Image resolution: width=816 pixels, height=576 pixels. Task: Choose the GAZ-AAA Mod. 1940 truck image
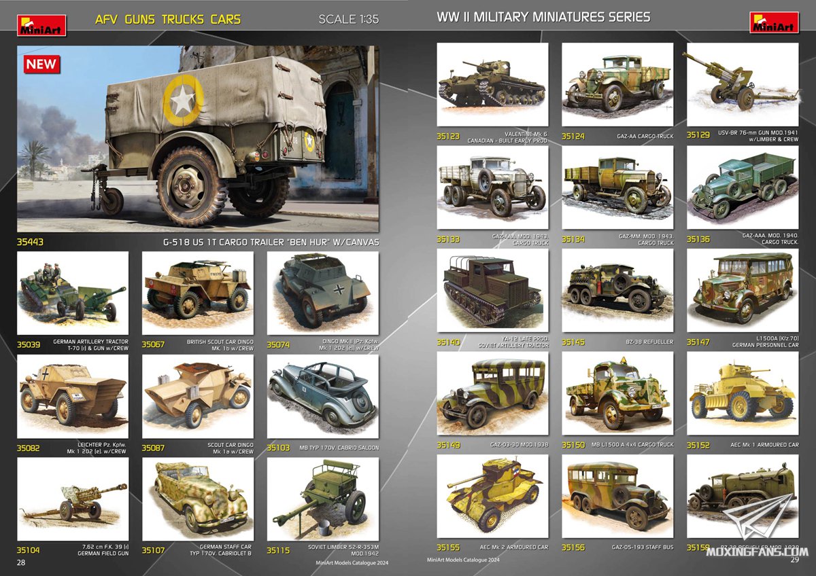743,187
